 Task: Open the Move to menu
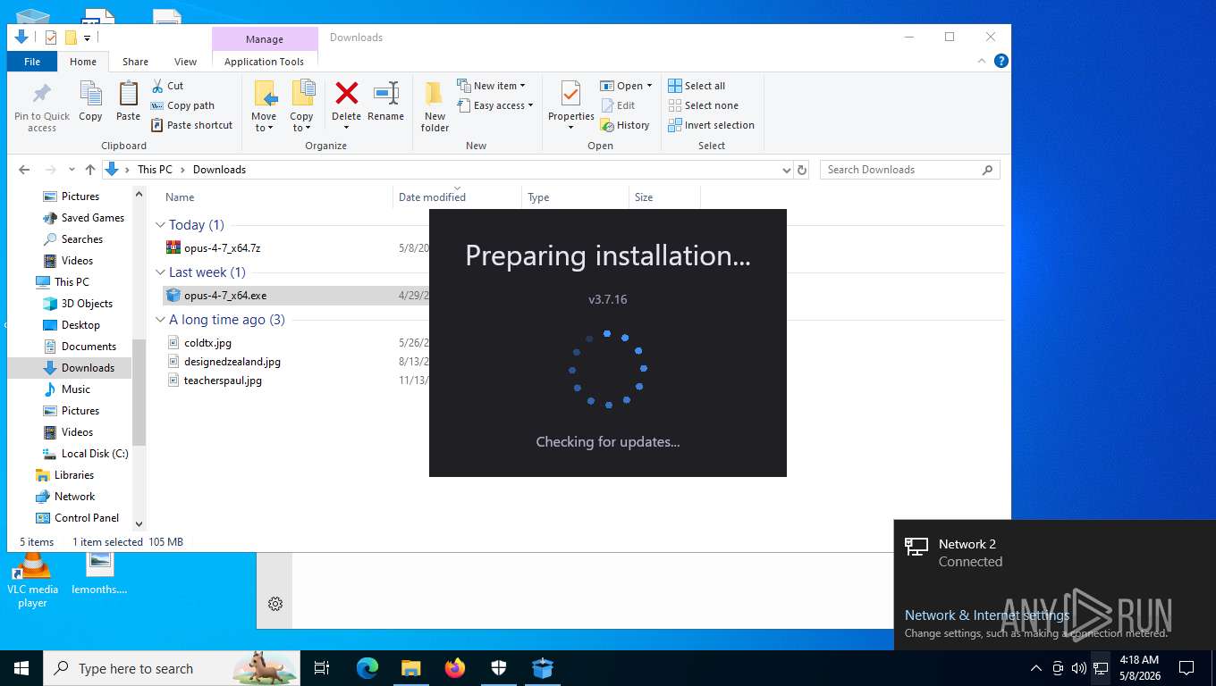(x=264, y=106)
